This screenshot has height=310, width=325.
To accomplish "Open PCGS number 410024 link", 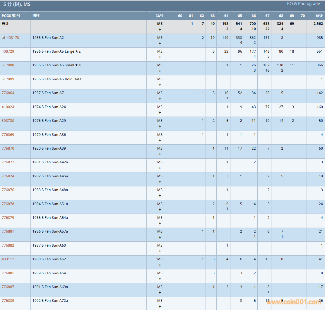I will (8, 107).
